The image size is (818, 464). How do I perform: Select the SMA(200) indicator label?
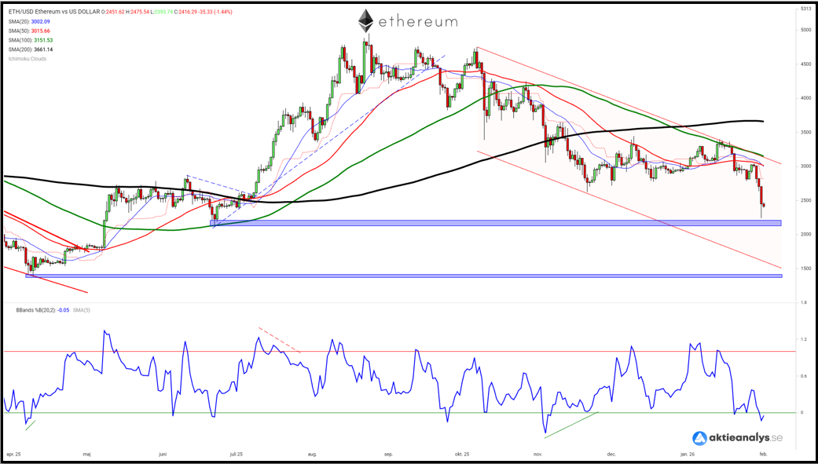(x=20, y=49)
